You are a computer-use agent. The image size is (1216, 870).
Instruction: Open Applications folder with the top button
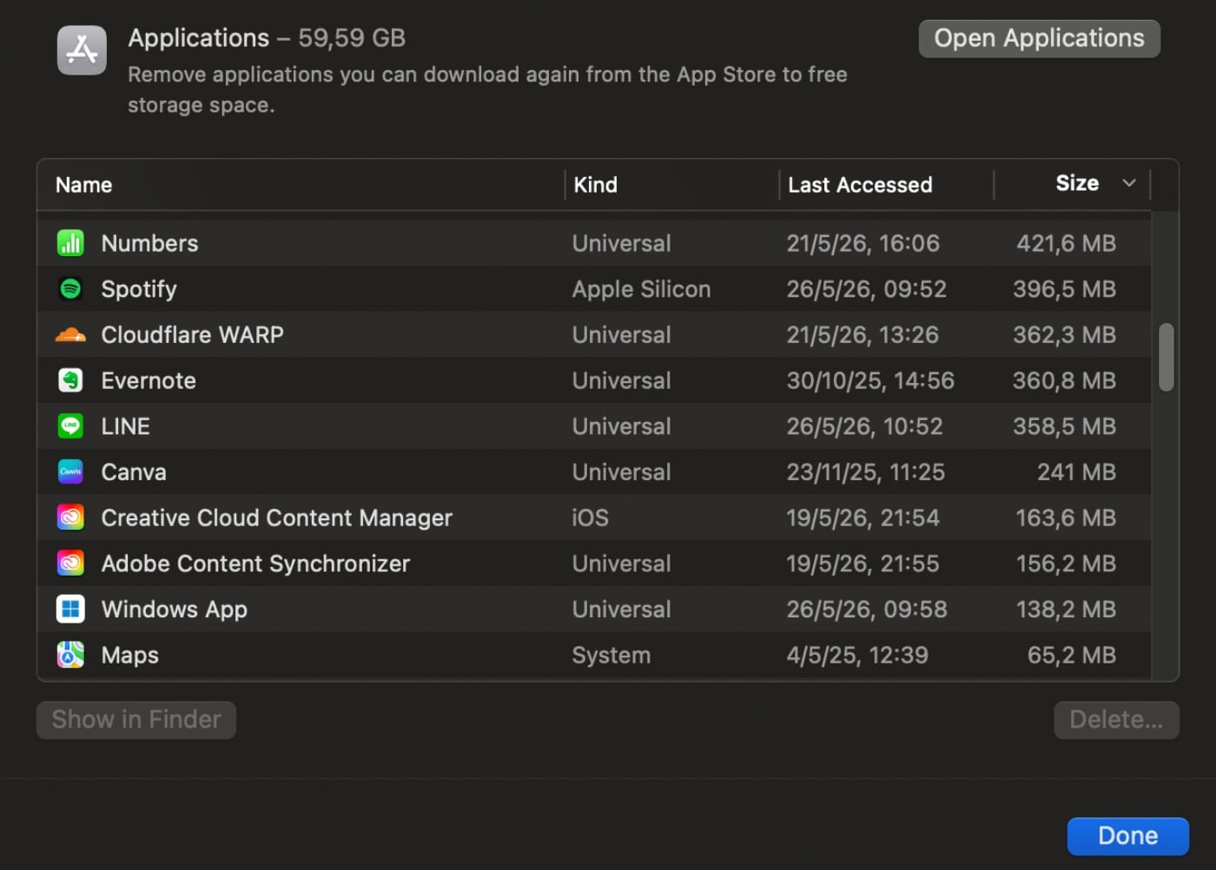tap(1039, 38)
